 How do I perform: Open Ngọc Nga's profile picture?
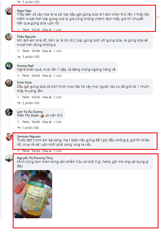pos(9,11)
